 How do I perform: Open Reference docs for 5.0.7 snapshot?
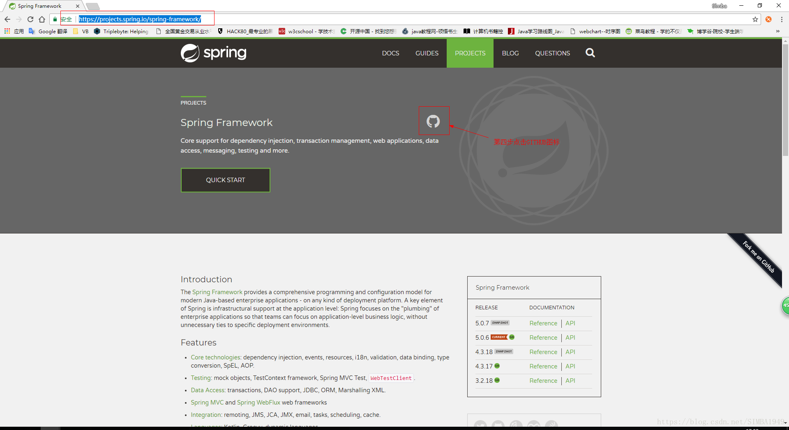coord(543,323)
